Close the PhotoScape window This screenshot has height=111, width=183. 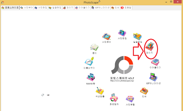pyautogui.click(x=178, y=2)
